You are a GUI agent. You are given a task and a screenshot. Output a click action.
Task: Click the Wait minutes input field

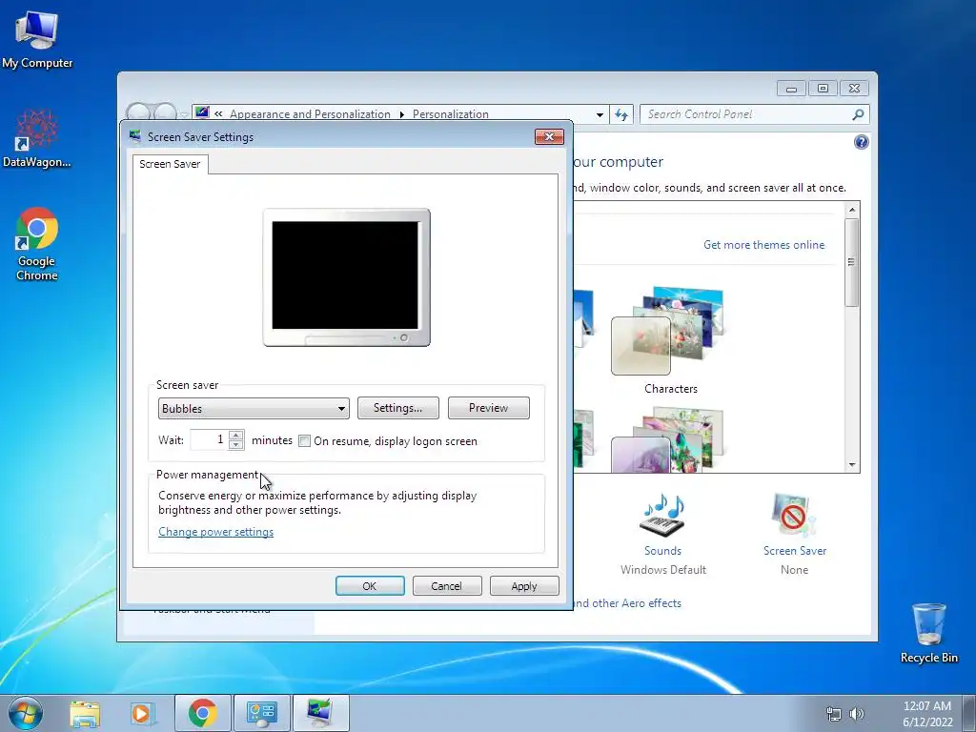(x=209, y=440)
